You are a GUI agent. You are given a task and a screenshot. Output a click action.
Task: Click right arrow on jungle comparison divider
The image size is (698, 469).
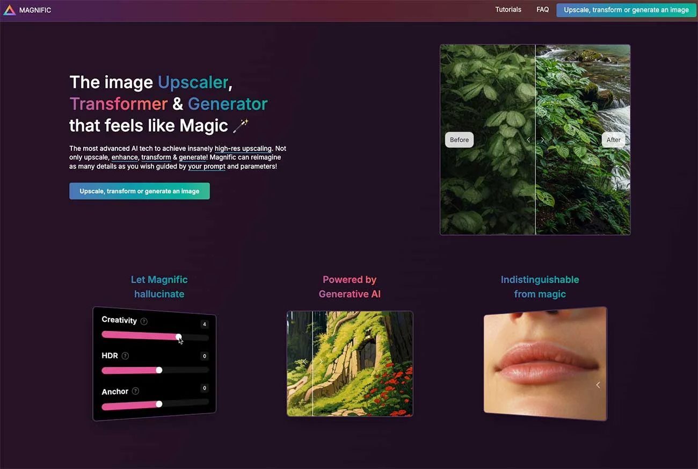(542, 140)
